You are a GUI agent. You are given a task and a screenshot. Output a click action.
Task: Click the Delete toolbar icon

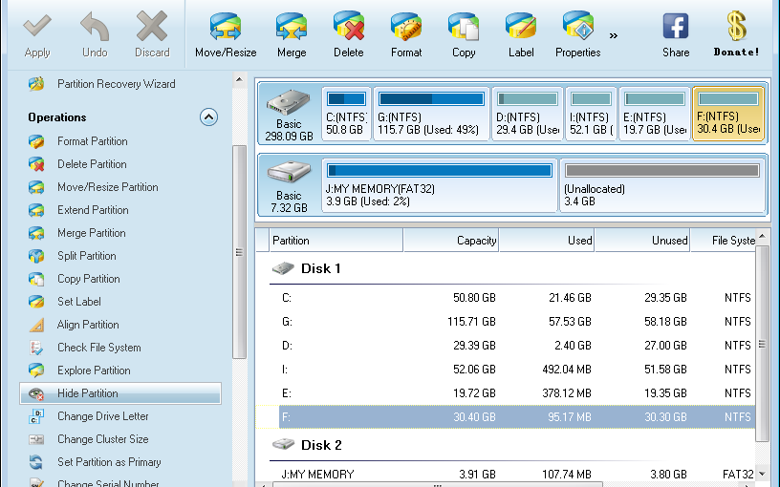[x=348, y=35]
